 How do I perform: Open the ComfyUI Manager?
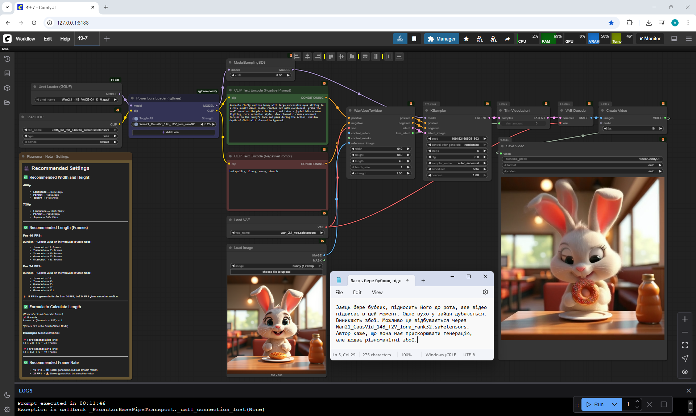[441, 39]
